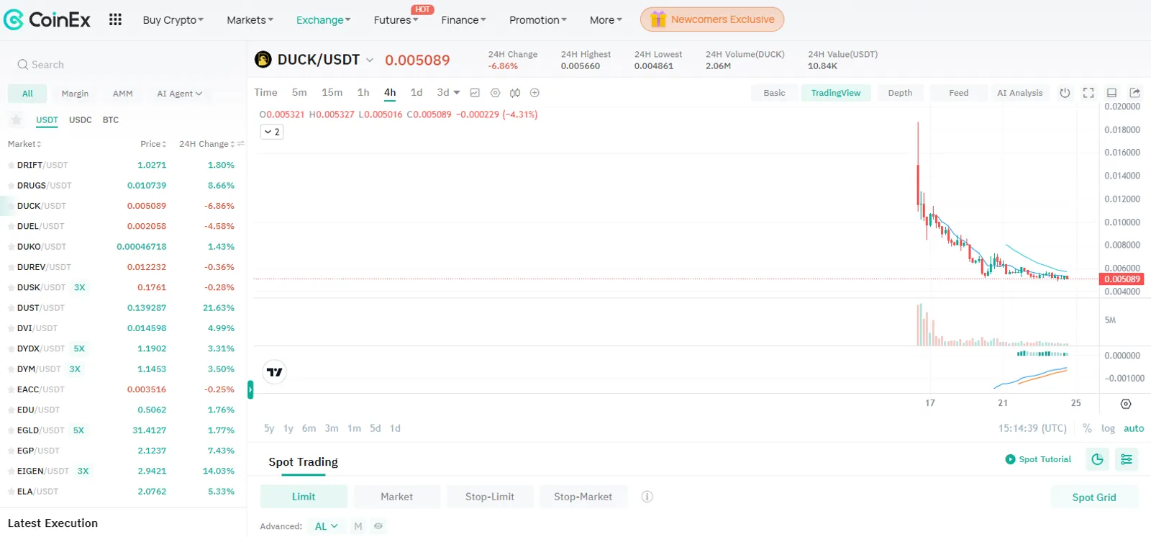Open the pie chart asset icon
This screenshot has width=1151, height=537.
click(1098, 459)
